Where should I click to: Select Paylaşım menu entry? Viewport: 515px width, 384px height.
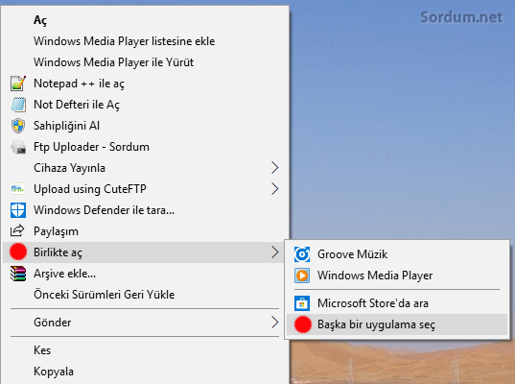tap(144, 231)
